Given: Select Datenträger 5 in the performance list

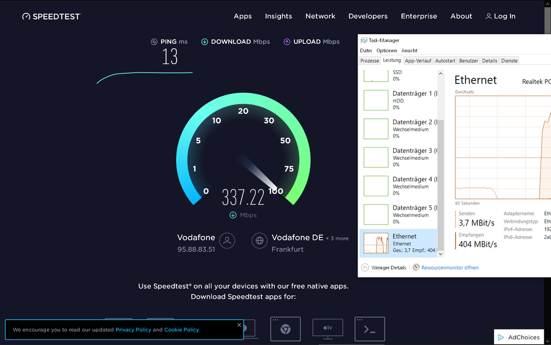Looking at the screenshot, I should [399, 215].
